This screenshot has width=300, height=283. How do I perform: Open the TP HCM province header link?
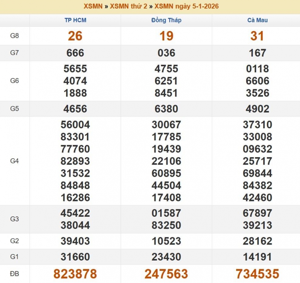pos(75,20)
